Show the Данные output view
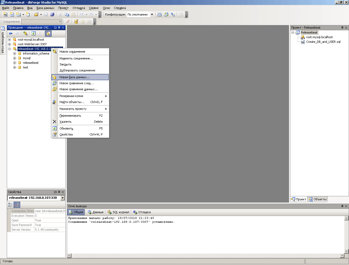 95,212
